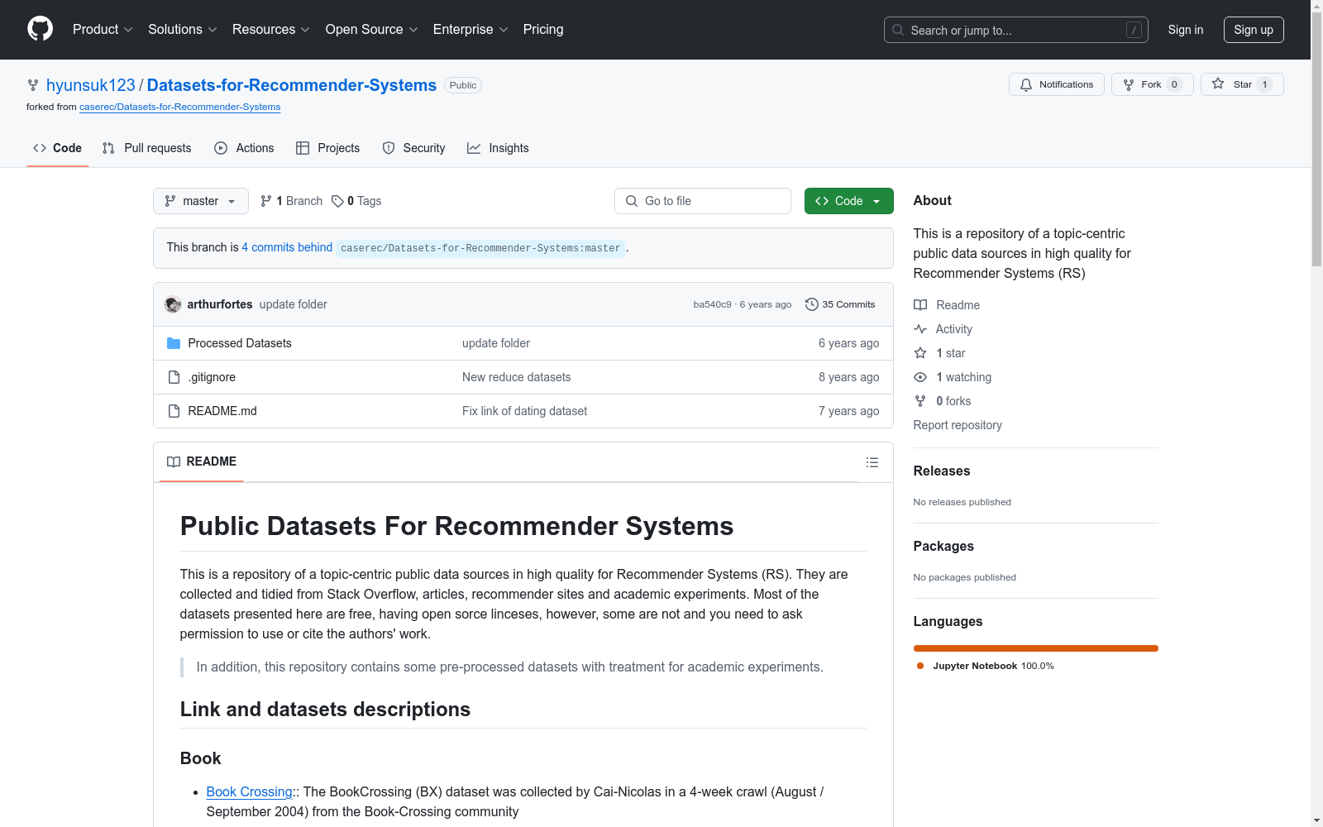Click the GitHub logo icon
This screenshot has height=827, width=1323.
tap(40, 29)
